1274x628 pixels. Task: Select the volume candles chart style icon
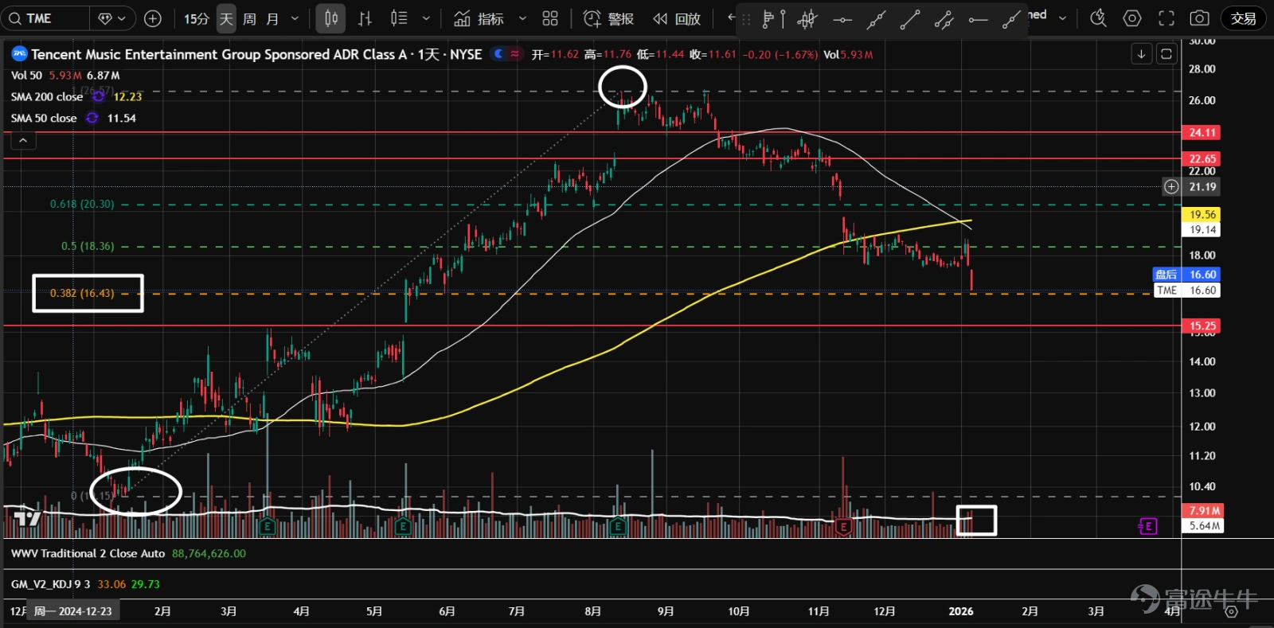tap(399, 18)
